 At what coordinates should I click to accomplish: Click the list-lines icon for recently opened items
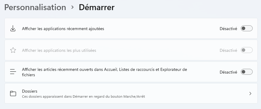13,72
